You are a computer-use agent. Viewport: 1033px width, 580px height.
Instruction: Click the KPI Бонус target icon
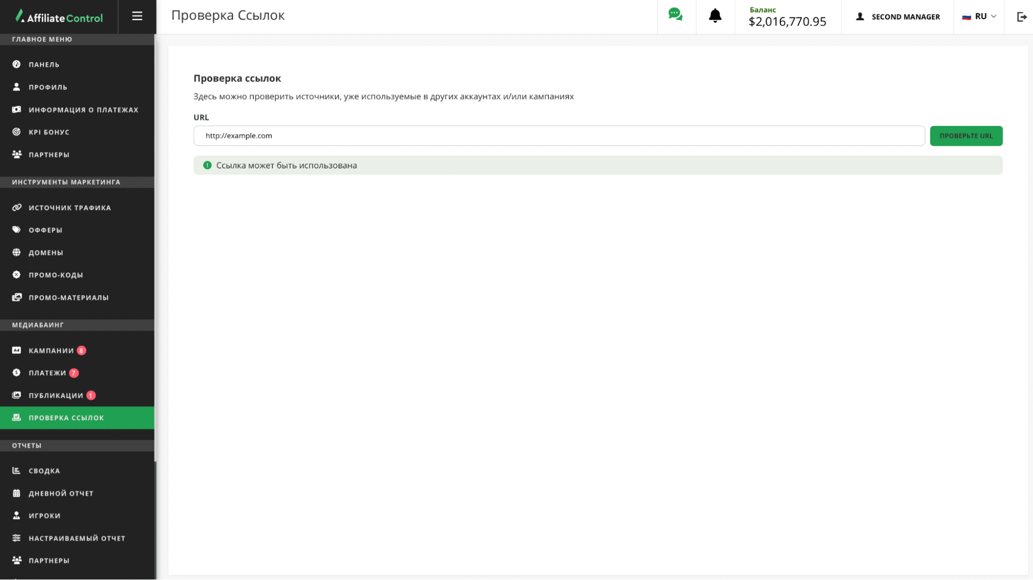point(17,132)
